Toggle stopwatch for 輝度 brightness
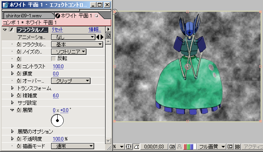263x152 pixels. 19,73
